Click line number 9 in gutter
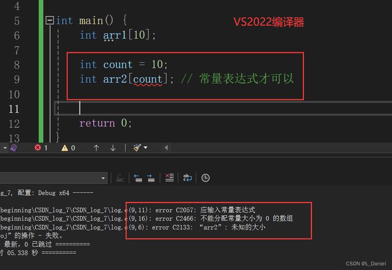 pos(17,79)
